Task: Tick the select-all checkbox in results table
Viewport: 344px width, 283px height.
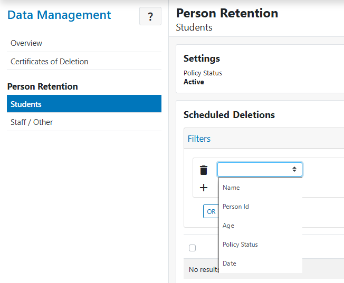Action: [x=192, y=248]
